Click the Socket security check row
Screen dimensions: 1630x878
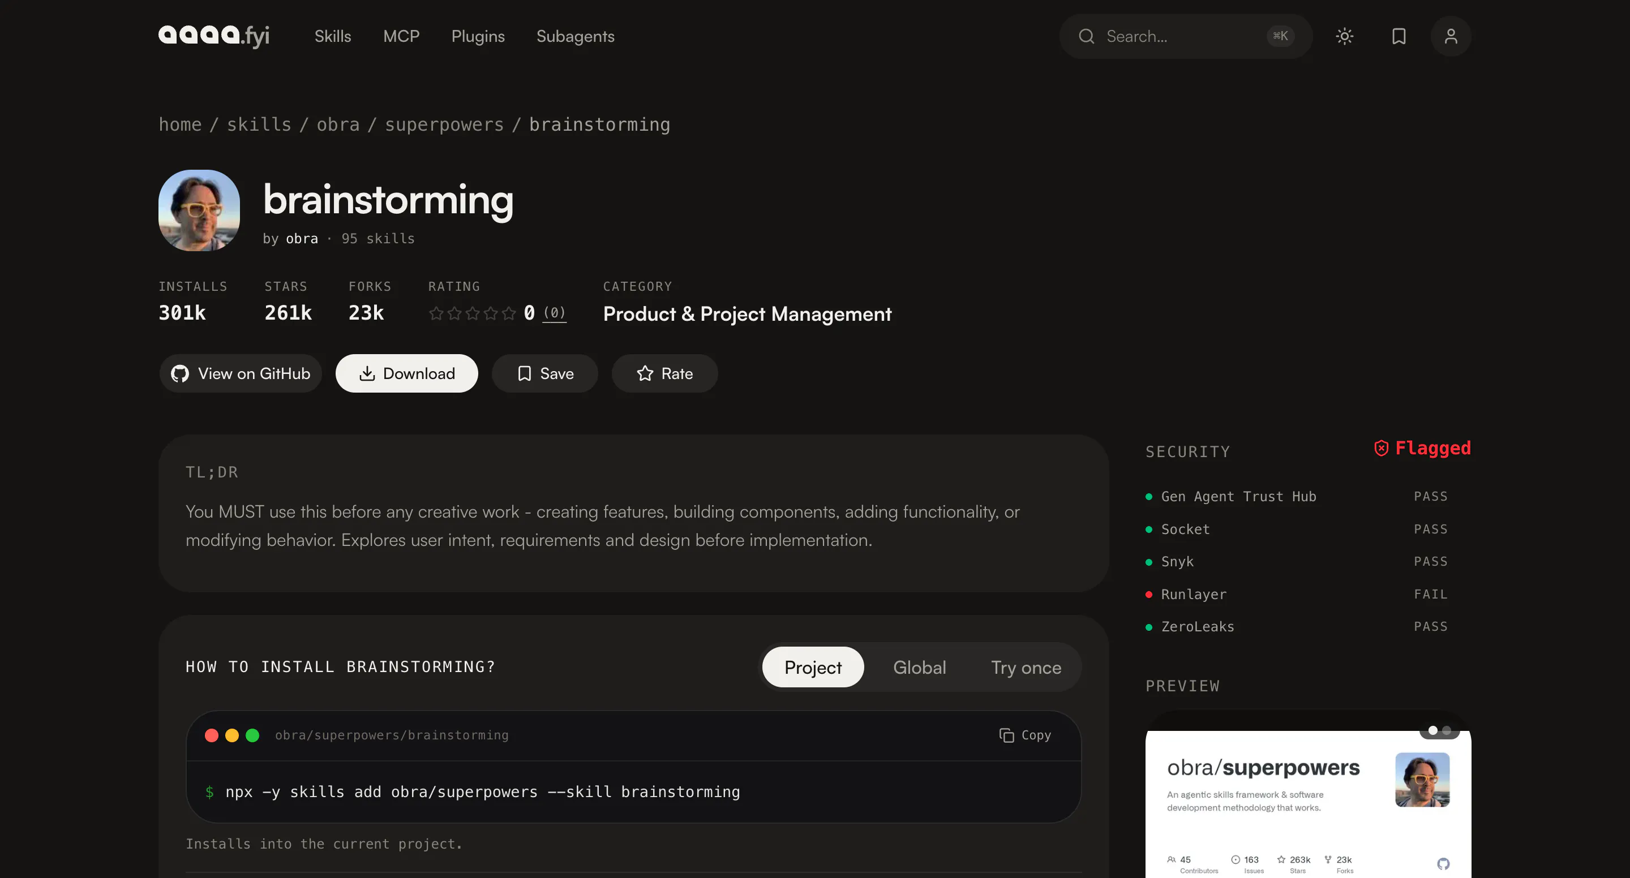[1297, 529]
